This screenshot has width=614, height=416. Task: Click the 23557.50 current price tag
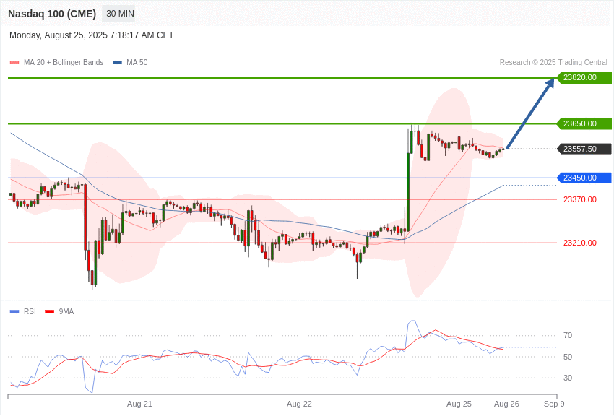[584, 149]
